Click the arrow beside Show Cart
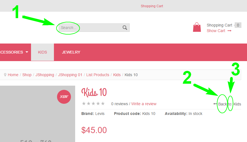Screen dimensions: 247x142 coord(229,31)
